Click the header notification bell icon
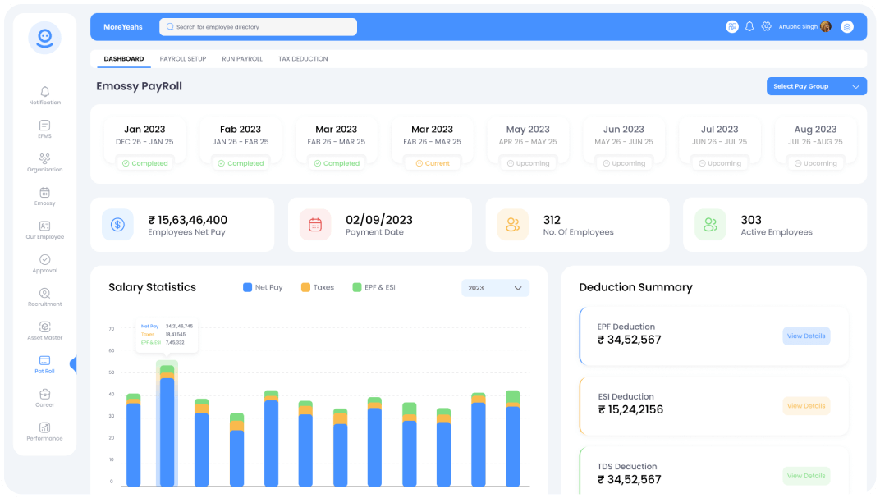The height and width of the screenshot is (498, 880). coord(749,27)
